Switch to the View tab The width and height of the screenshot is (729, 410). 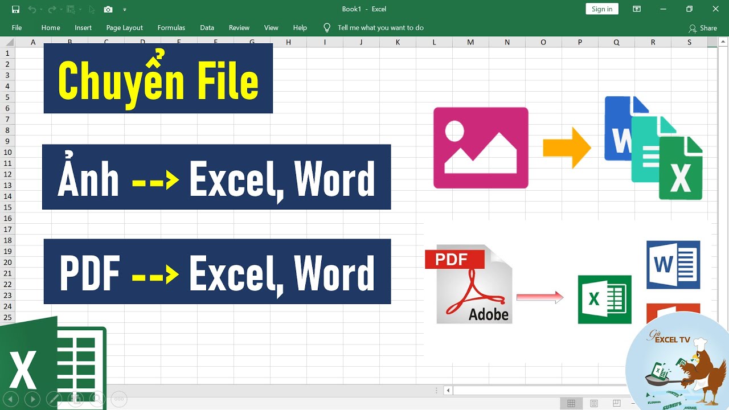click(x=271, y=27)
